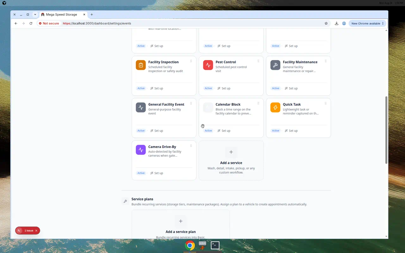This screenshot has height=253, width=405.
Task: Click the General Facility Event title
Action: click(166, 104)
